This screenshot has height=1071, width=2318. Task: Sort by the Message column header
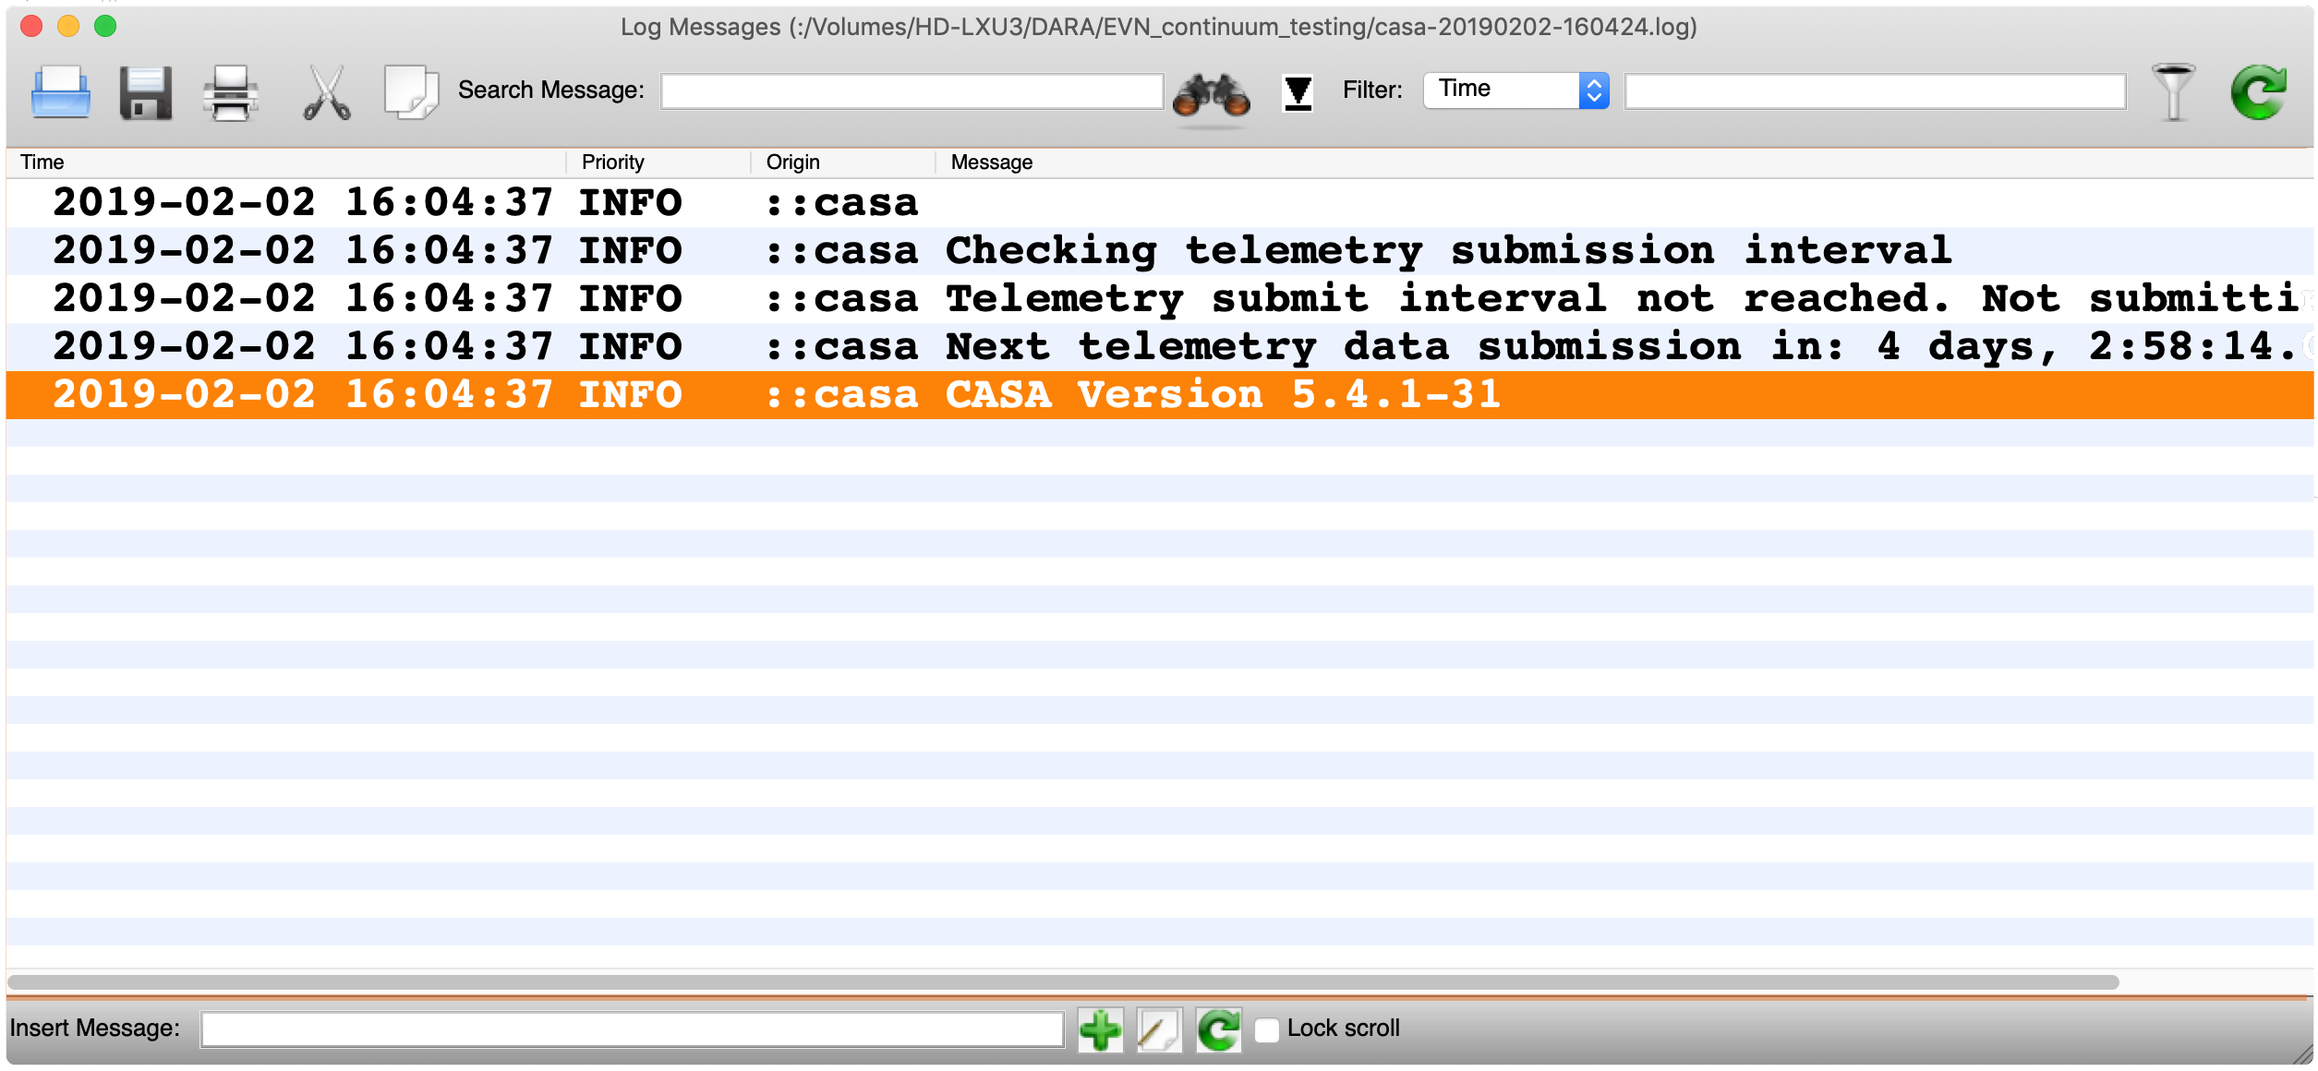pyautogui.click(x=1624, y=162)
